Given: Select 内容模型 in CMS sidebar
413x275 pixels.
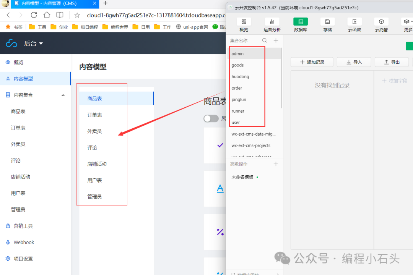Looking at the screenshot, I should coord(35,78).
